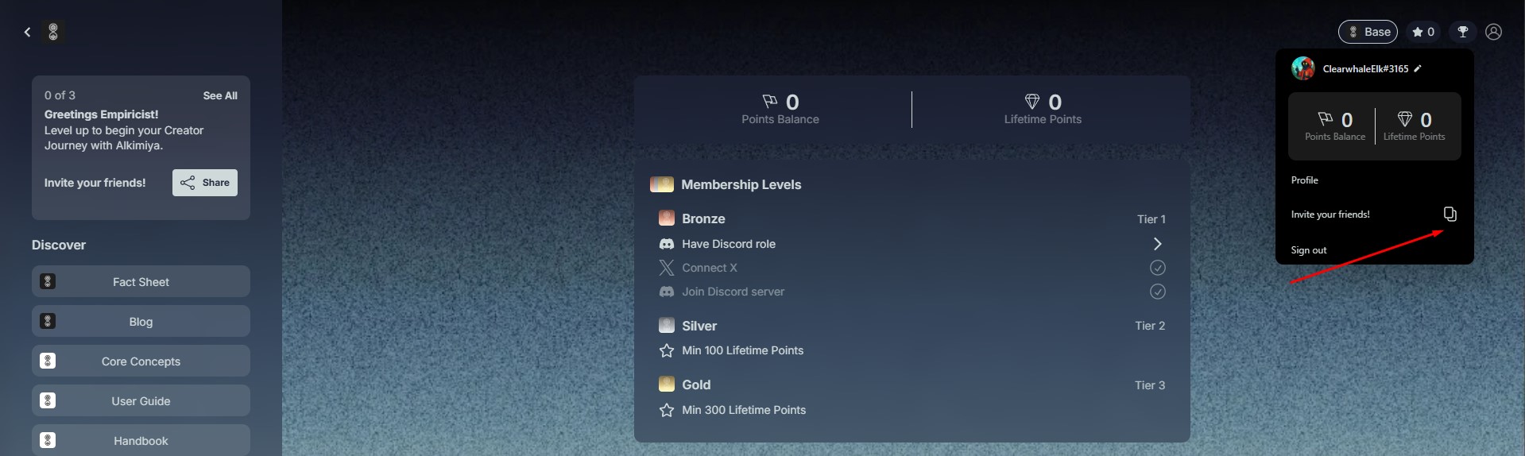Viewport: 1525px width, 456px height.
Task: Open Core Concepts in Discover
Action: point(141,361)
